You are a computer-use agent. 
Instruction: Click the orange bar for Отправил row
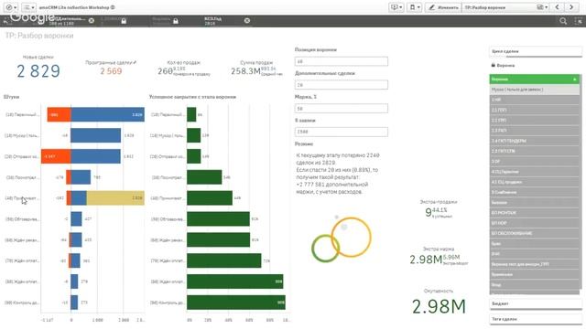pos(56,156)
